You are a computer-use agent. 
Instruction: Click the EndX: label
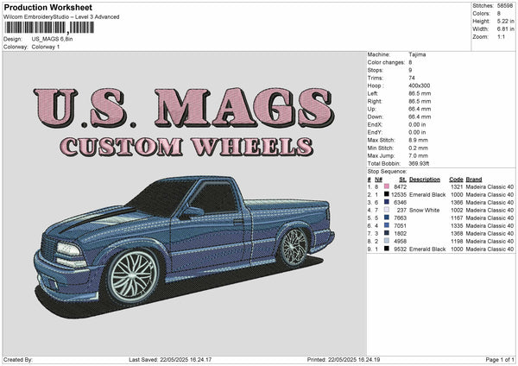point(375,125)
